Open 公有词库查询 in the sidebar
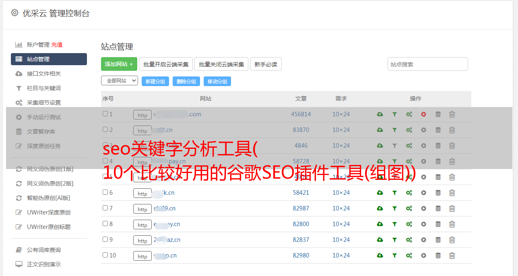 [44, 250]
